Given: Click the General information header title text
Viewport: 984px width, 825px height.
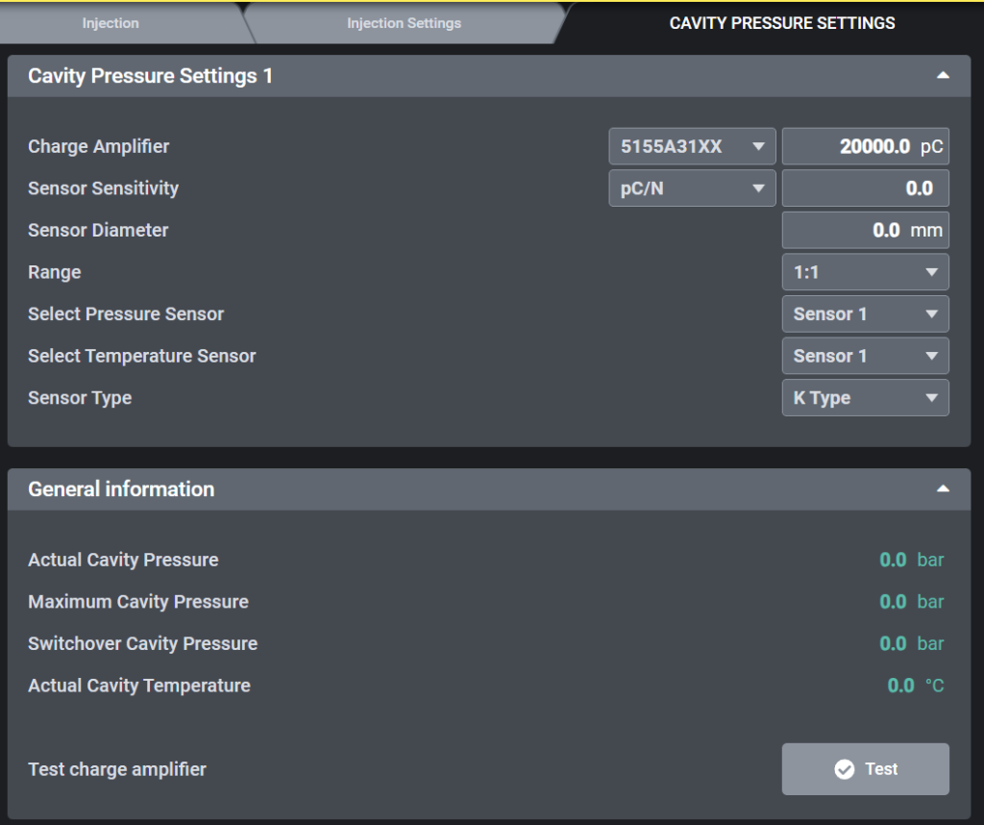Looking at the screenshot, I should coord(121,488).
